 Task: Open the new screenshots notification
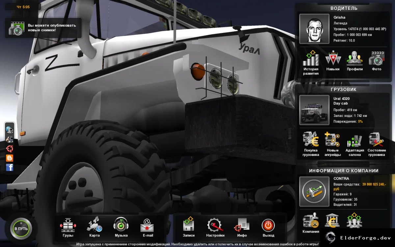click(43, 28)
